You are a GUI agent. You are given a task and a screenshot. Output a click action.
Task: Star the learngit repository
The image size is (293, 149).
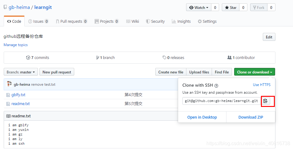coord(230,7)
